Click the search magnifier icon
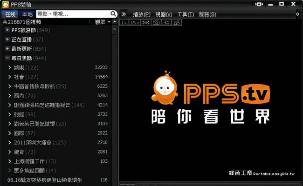 (x=113, y=14)
